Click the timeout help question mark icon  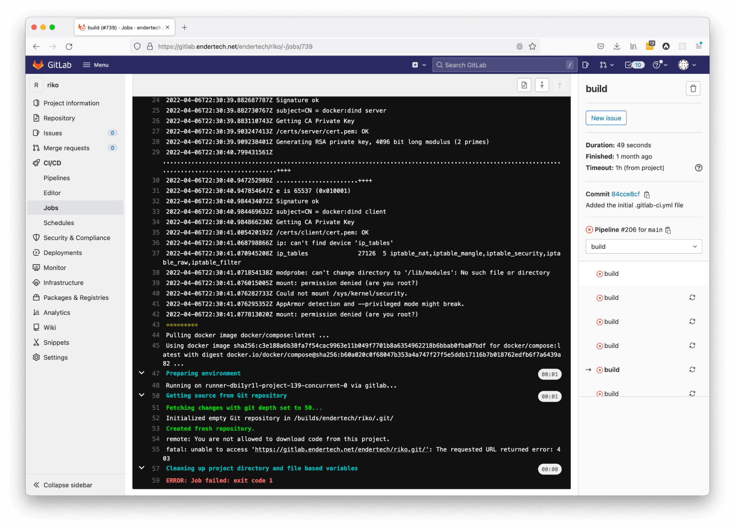[698, 168]
